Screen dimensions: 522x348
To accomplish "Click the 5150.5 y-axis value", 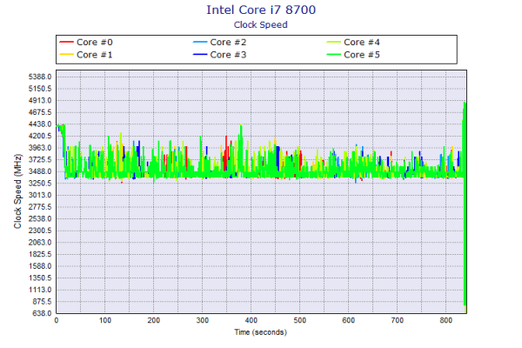I will coord(40,89).
